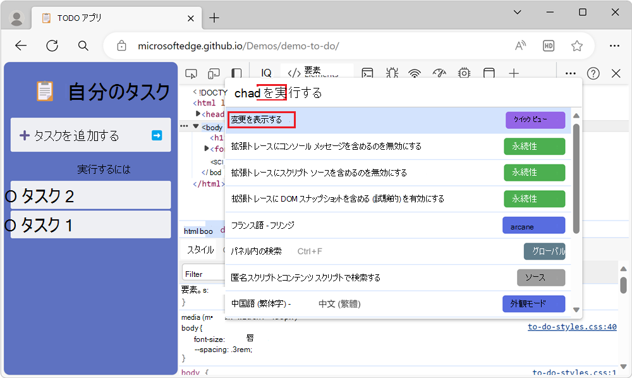Mark タスク 1 as complete
Image resolution: width=632 pixels, height=378 pixels.
tap(11, 224)
